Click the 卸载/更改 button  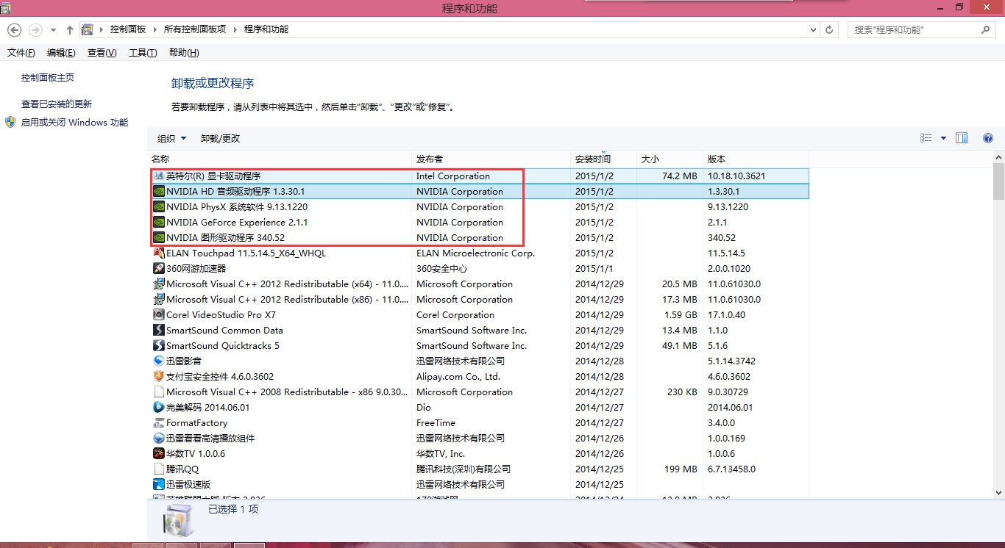tap(220, 139)
